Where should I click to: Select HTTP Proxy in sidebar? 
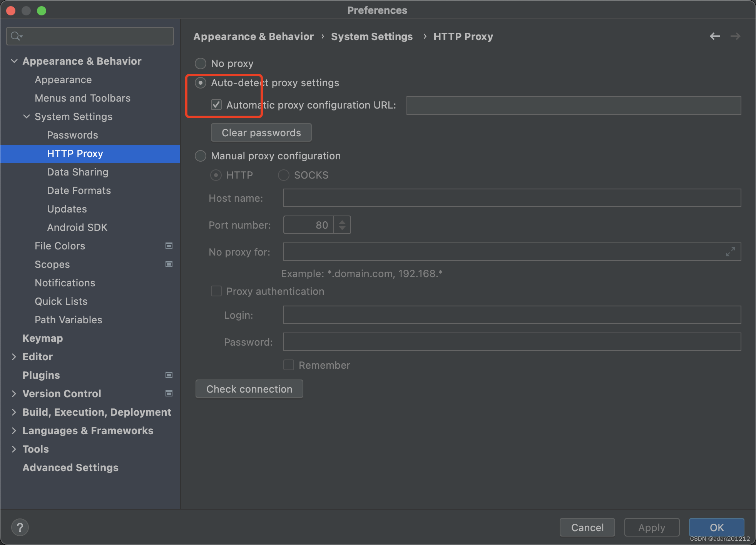pos(90,154)
